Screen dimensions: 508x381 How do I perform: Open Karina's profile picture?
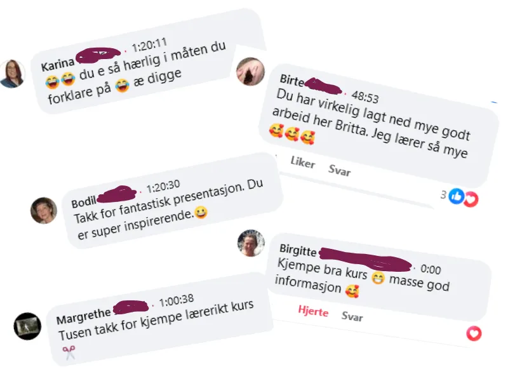12,74
